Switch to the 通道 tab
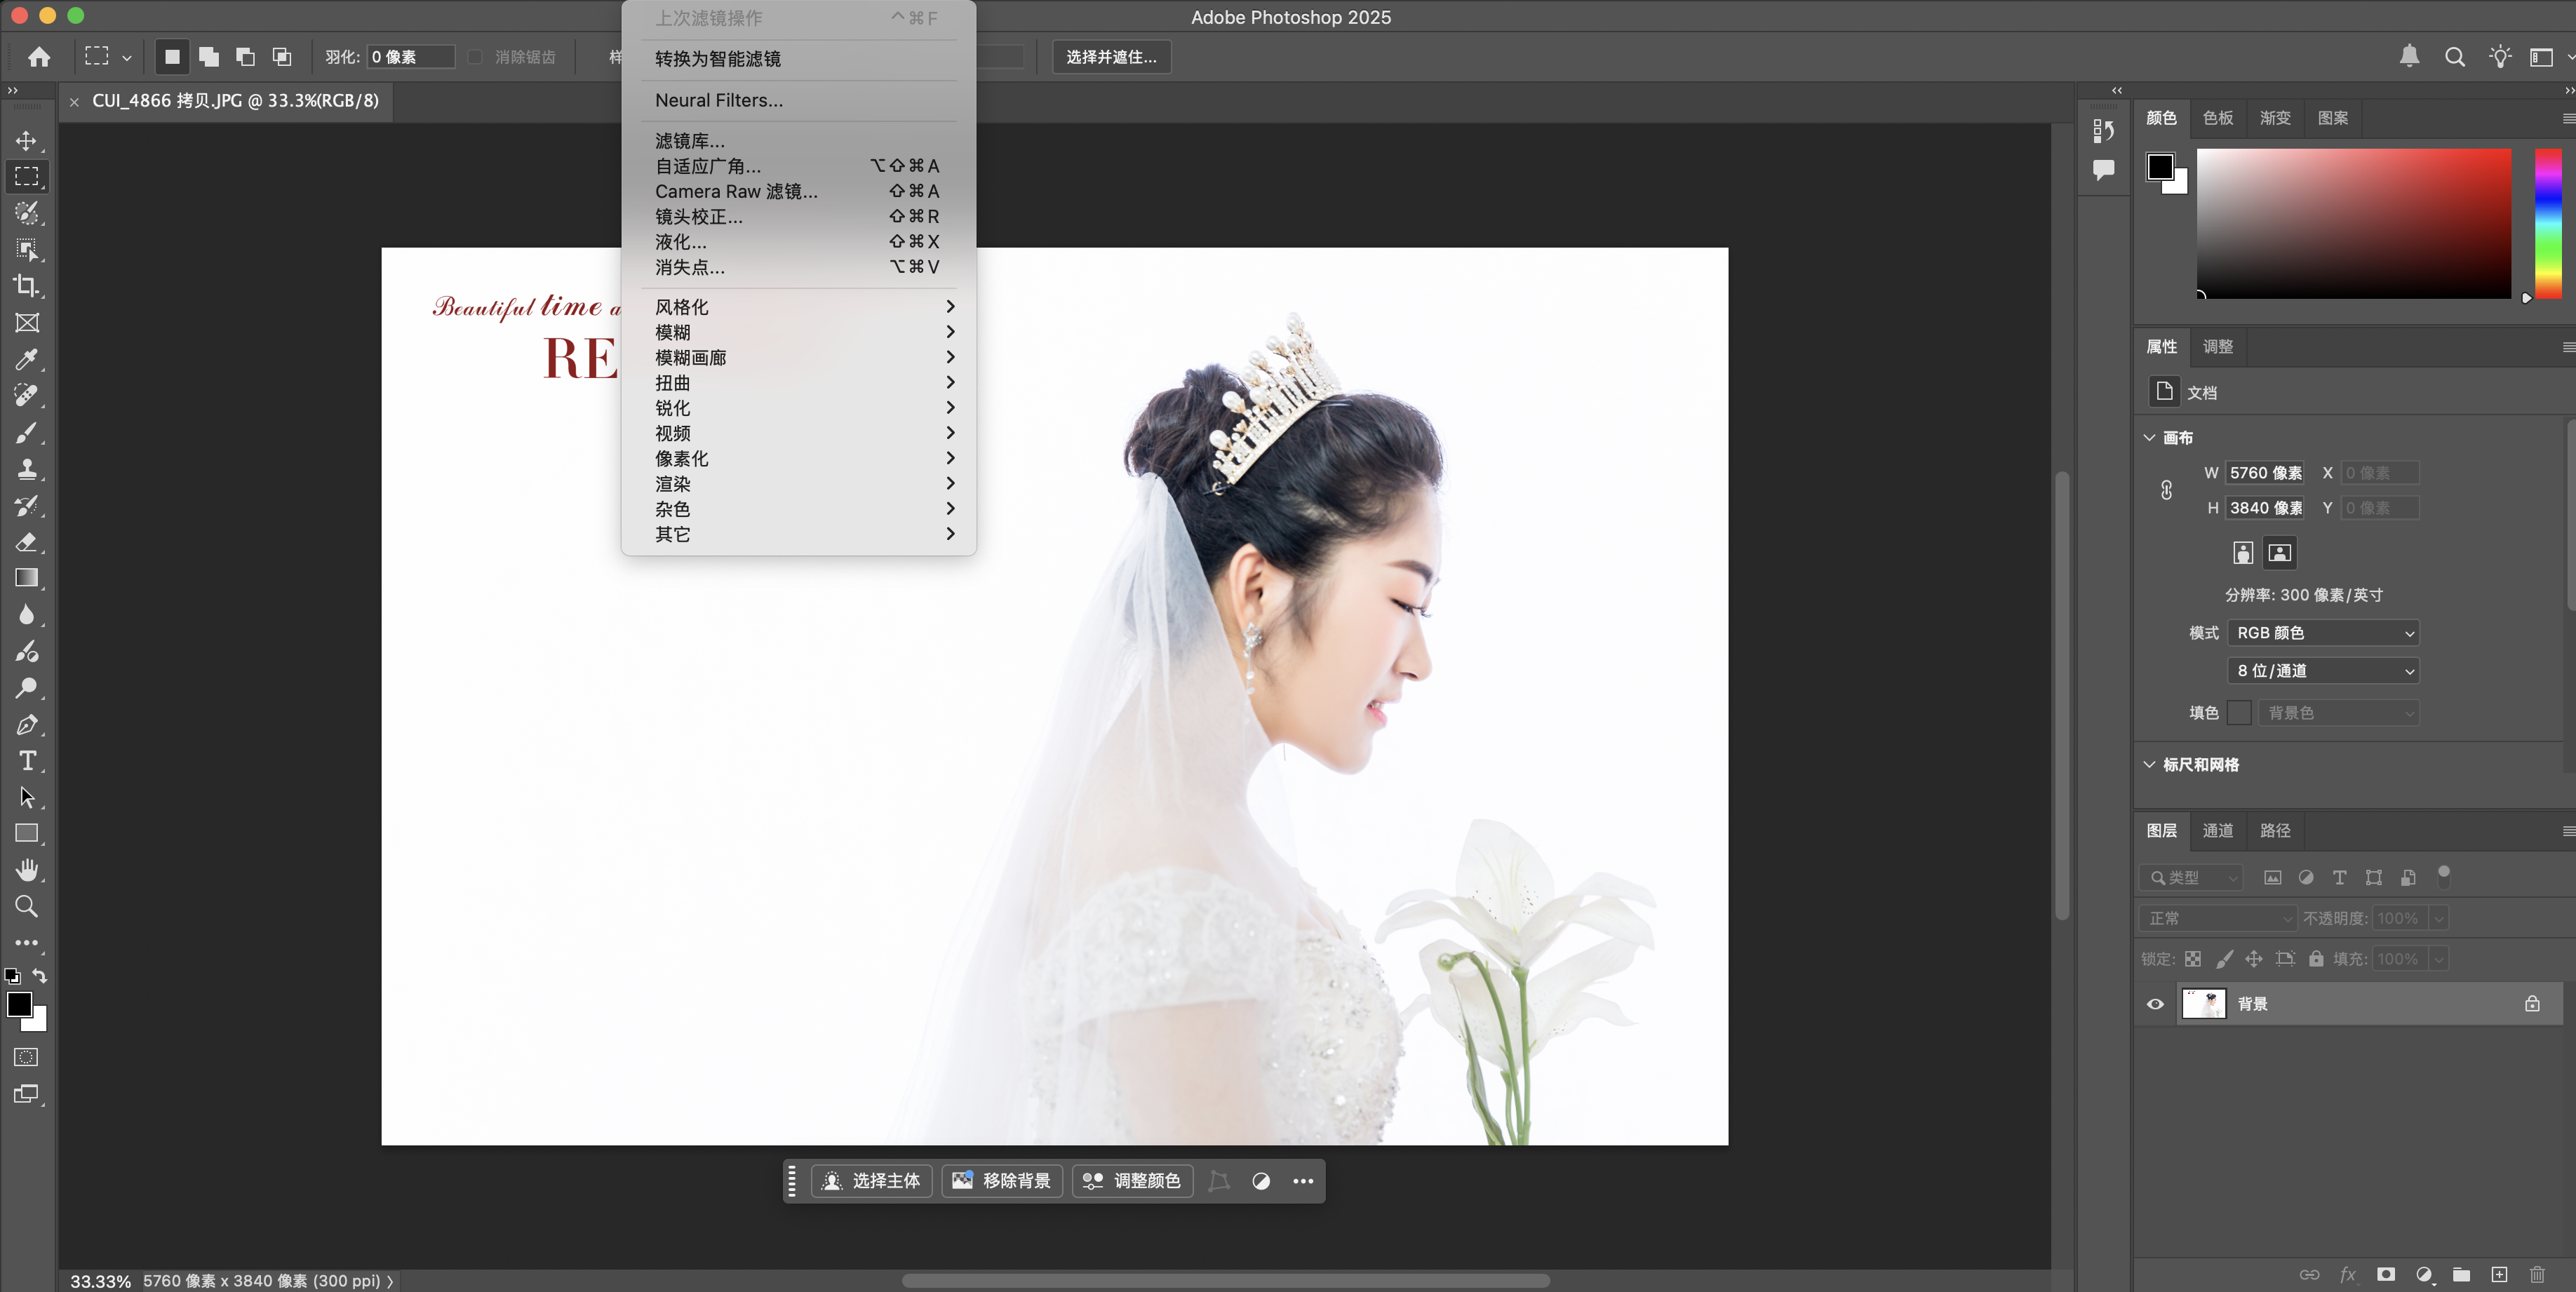2576x1292 pixels. [2217, 831]
